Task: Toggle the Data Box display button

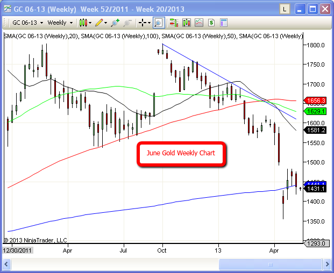Action: click(158, 23)
